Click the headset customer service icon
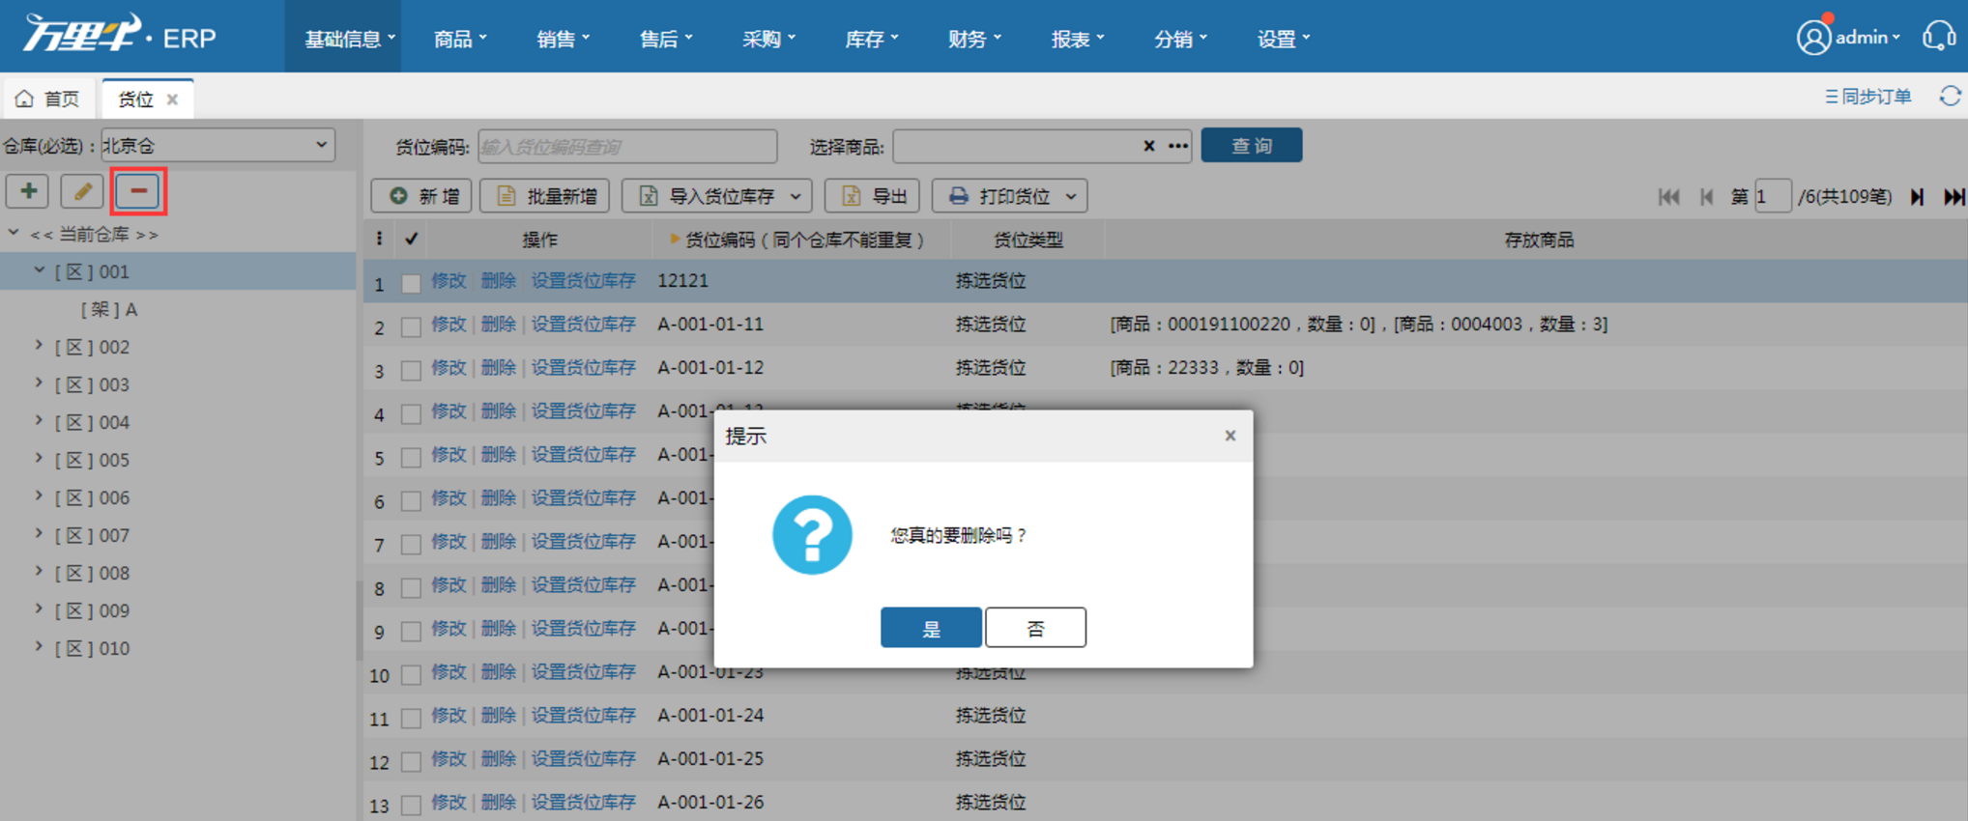This screenshot has height=821, width=1968. [x=1939, y=37]
